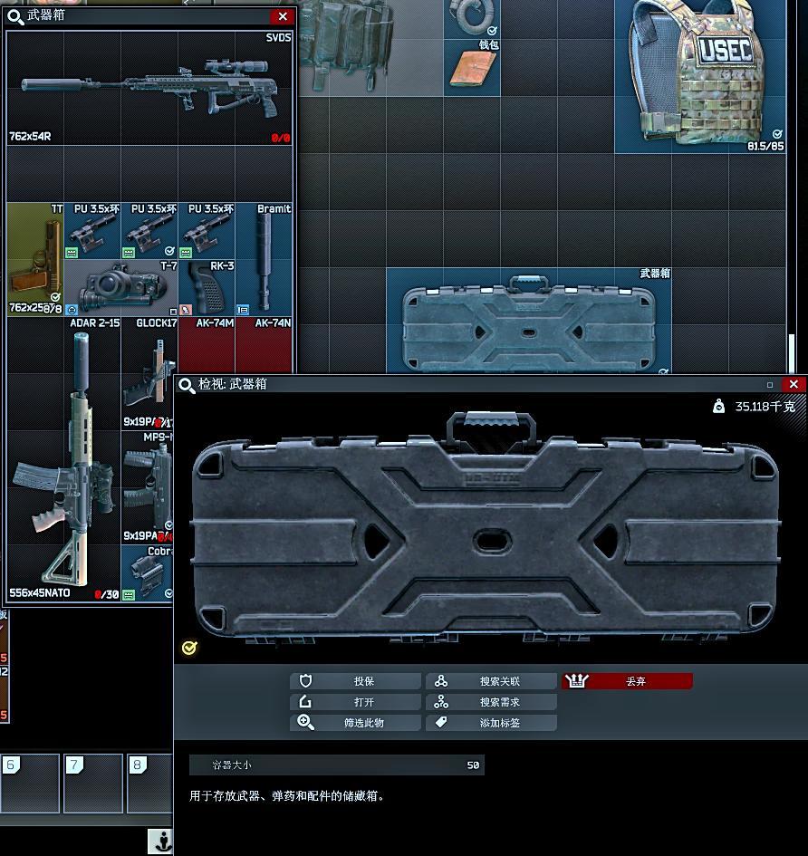Image resolution: width=808 pixels, height=856 pixels.
Task: Pick the golden TT pistol
Action: (x=35, y=259)
